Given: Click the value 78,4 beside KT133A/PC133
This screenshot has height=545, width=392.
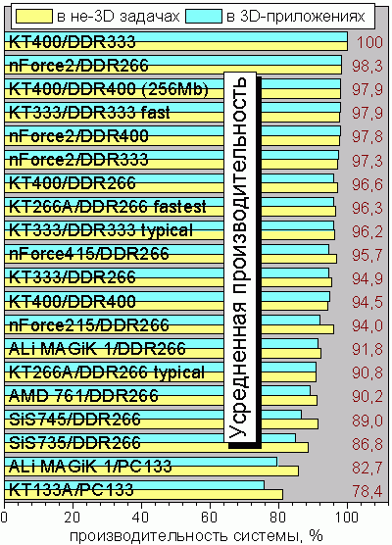Looking at the screenshot, I should [367, 491].
